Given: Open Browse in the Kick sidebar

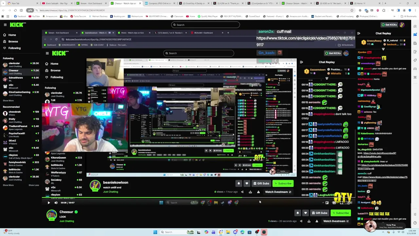Looking at the screenshot, I should (13, 41).
